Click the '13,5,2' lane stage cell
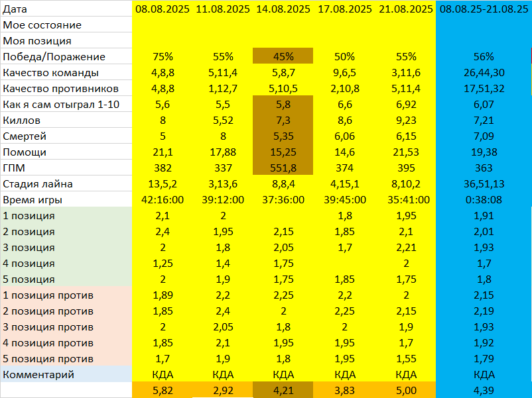This screenshot has width=532, height=398. 162,183
